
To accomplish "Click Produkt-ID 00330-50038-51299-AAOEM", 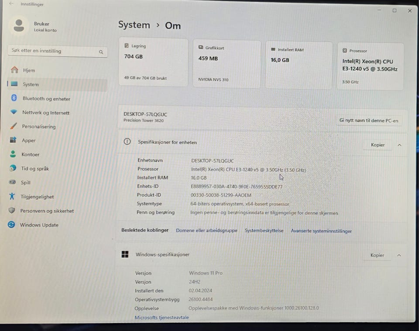I will 221,195.
